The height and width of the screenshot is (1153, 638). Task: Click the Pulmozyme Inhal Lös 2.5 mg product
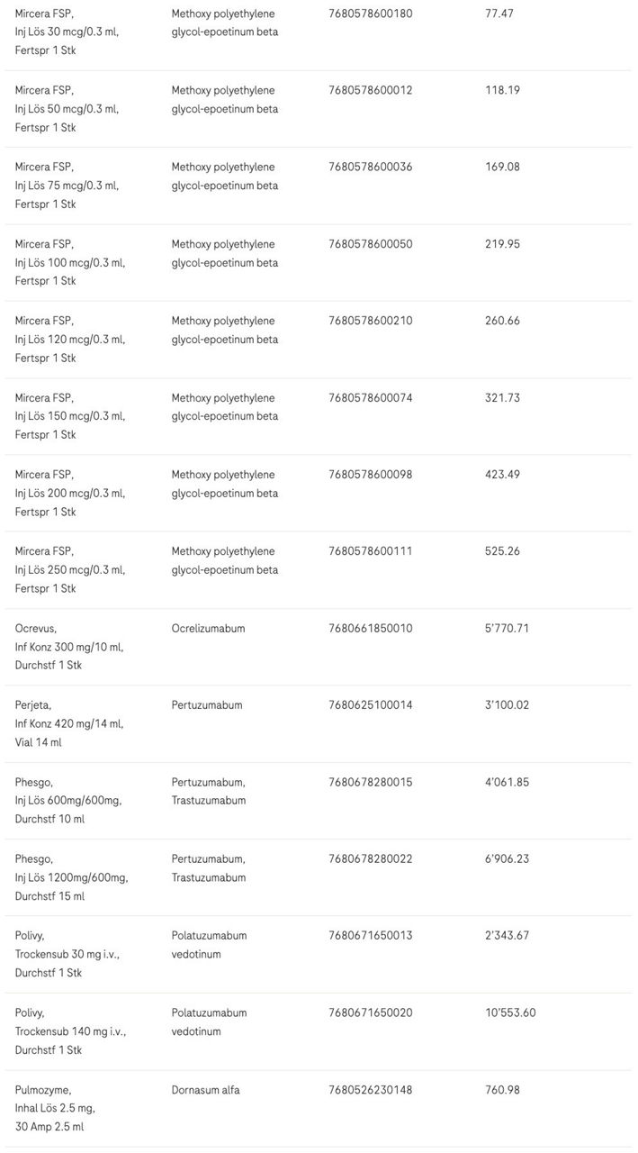pyautogui.click(x=55, y=1108)
